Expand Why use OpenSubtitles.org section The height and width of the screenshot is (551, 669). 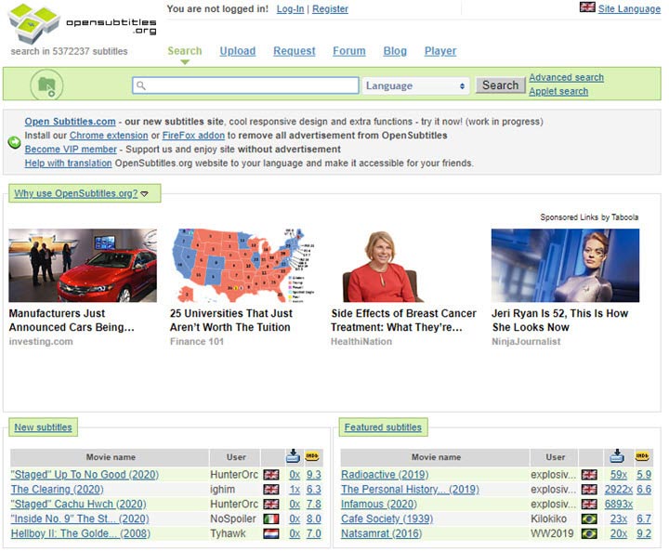pyautogui.click(x=81, y=193)
